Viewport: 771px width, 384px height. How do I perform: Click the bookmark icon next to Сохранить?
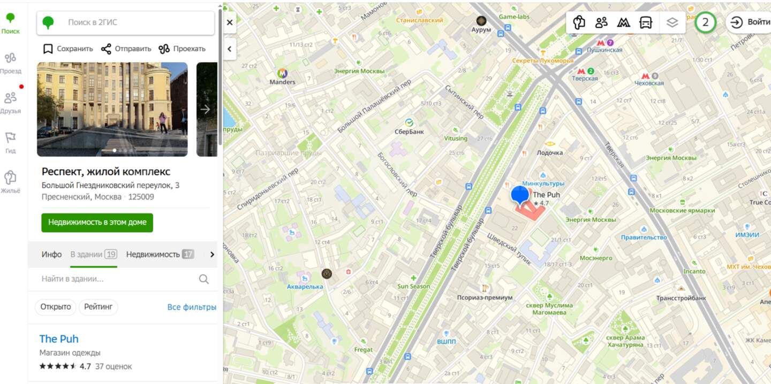click(48, 49)
